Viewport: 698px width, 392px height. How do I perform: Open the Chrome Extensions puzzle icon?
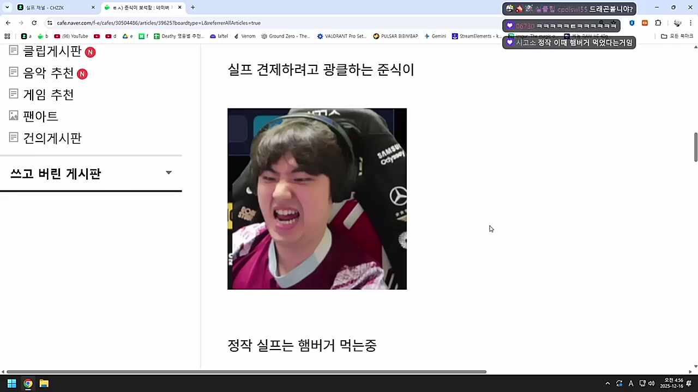658,23
